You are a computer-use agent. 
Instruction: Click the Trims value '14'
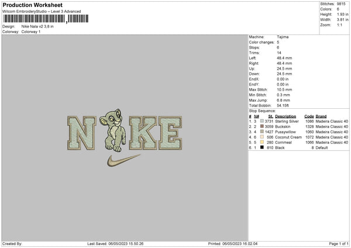[279, 53]
